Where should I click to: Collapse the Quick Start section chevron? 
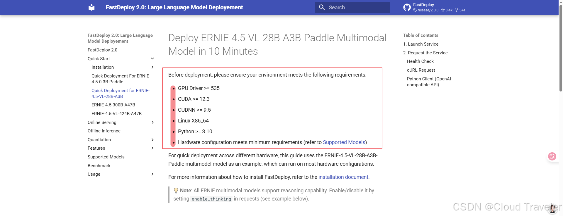coord(152,59)
